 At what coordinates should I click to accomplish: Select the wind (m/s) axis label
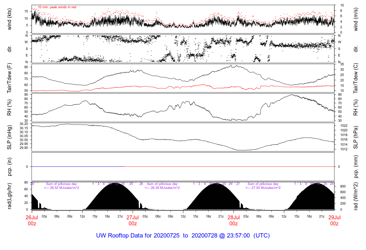357,19
